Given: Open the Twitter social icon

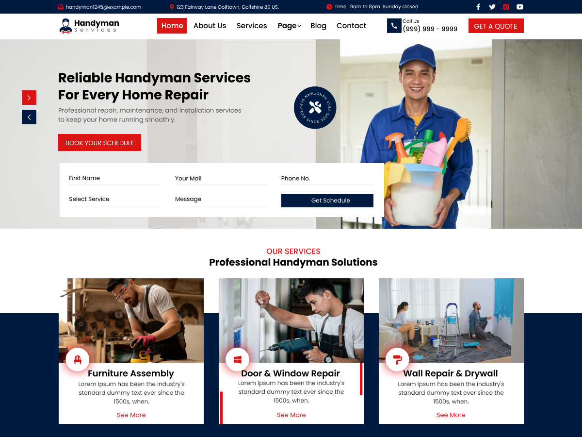Looking at the screenshot, I should pyautogui.click(x=492, y=7).
